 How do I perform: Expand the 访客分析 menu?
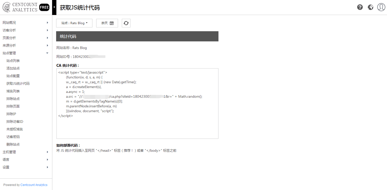tap(26, 30)
